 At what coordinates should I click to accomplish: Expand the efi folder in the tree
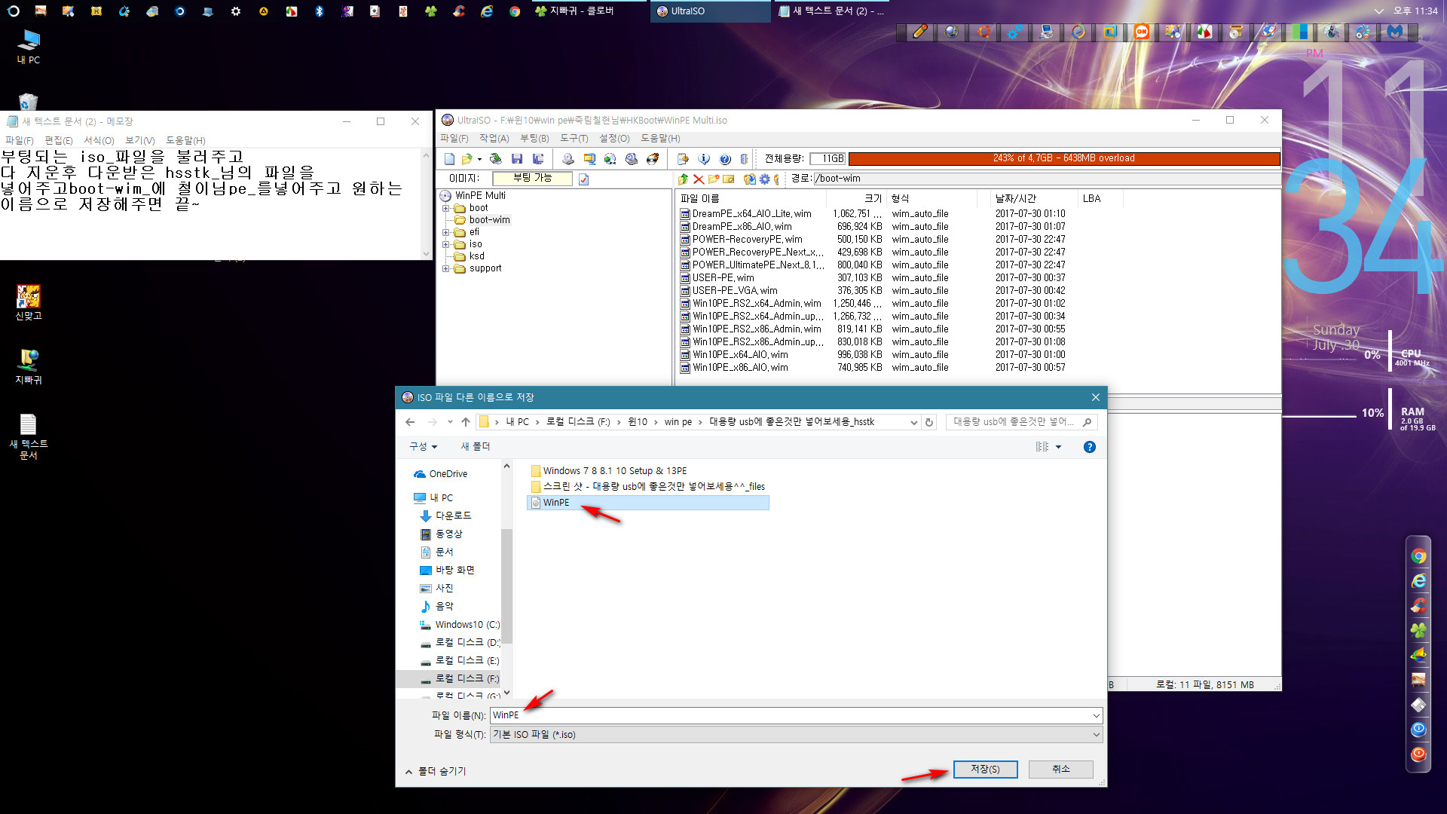pos(445,232)
